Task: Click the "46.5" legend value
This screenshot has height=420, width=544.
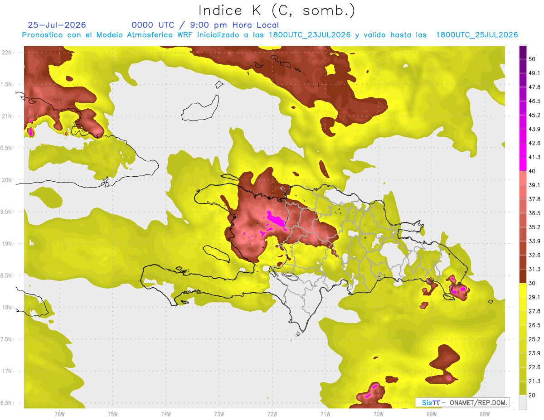Action: click(534, 101)
